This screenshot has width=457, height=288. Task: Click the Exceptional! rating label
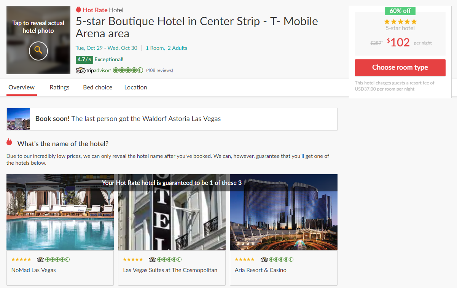109,59
